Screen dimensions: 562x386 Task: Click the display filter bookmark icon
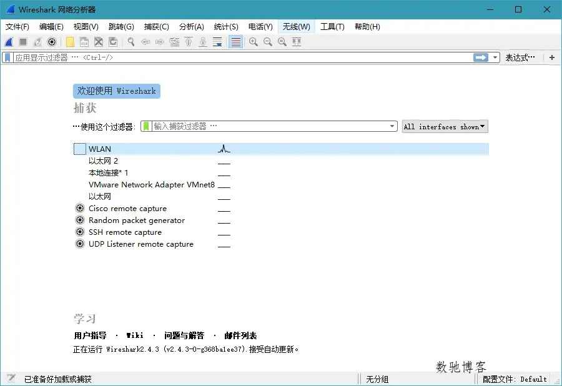click(7, 57)
